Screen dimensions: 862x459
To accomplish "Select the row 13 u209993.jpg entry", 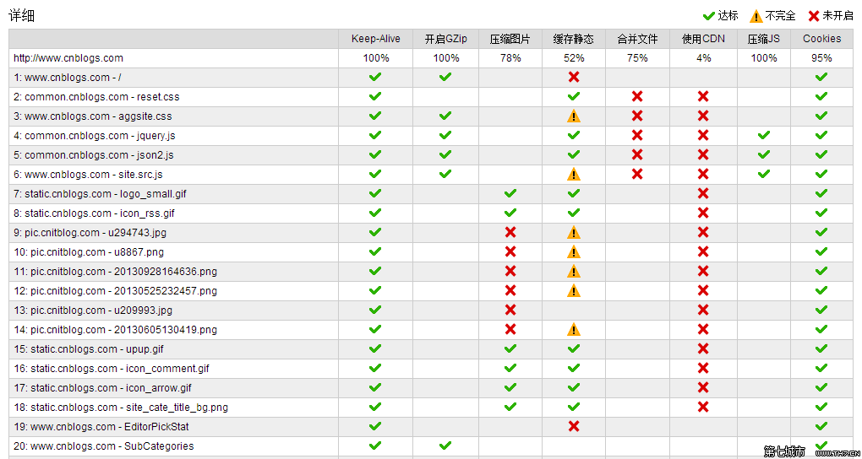I will click(x=93, y=310).
